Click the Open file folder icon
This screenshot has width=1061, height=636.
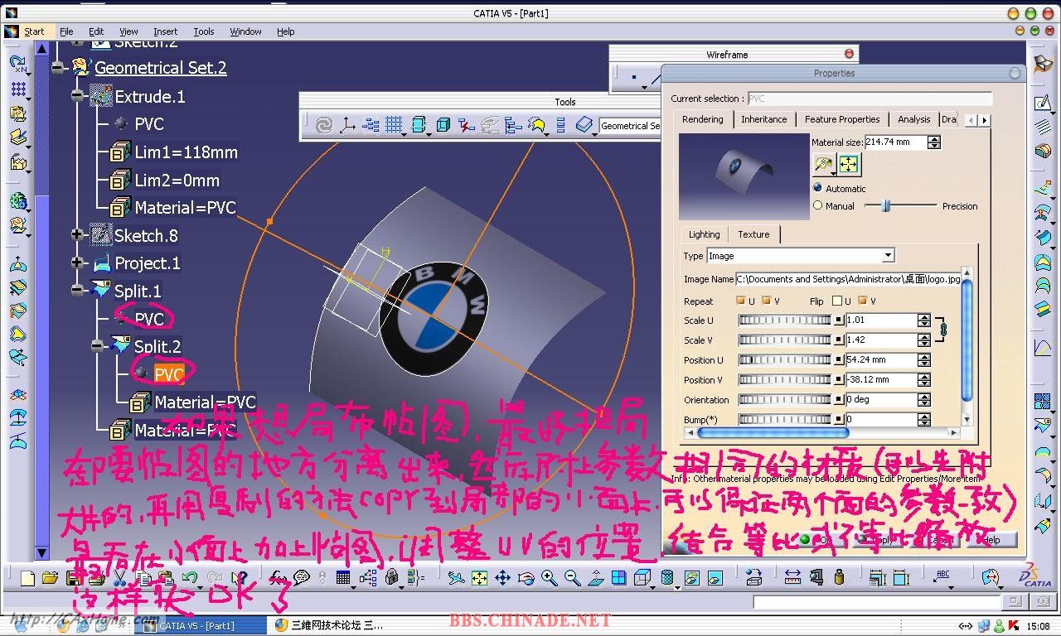(x=50, y=578)
